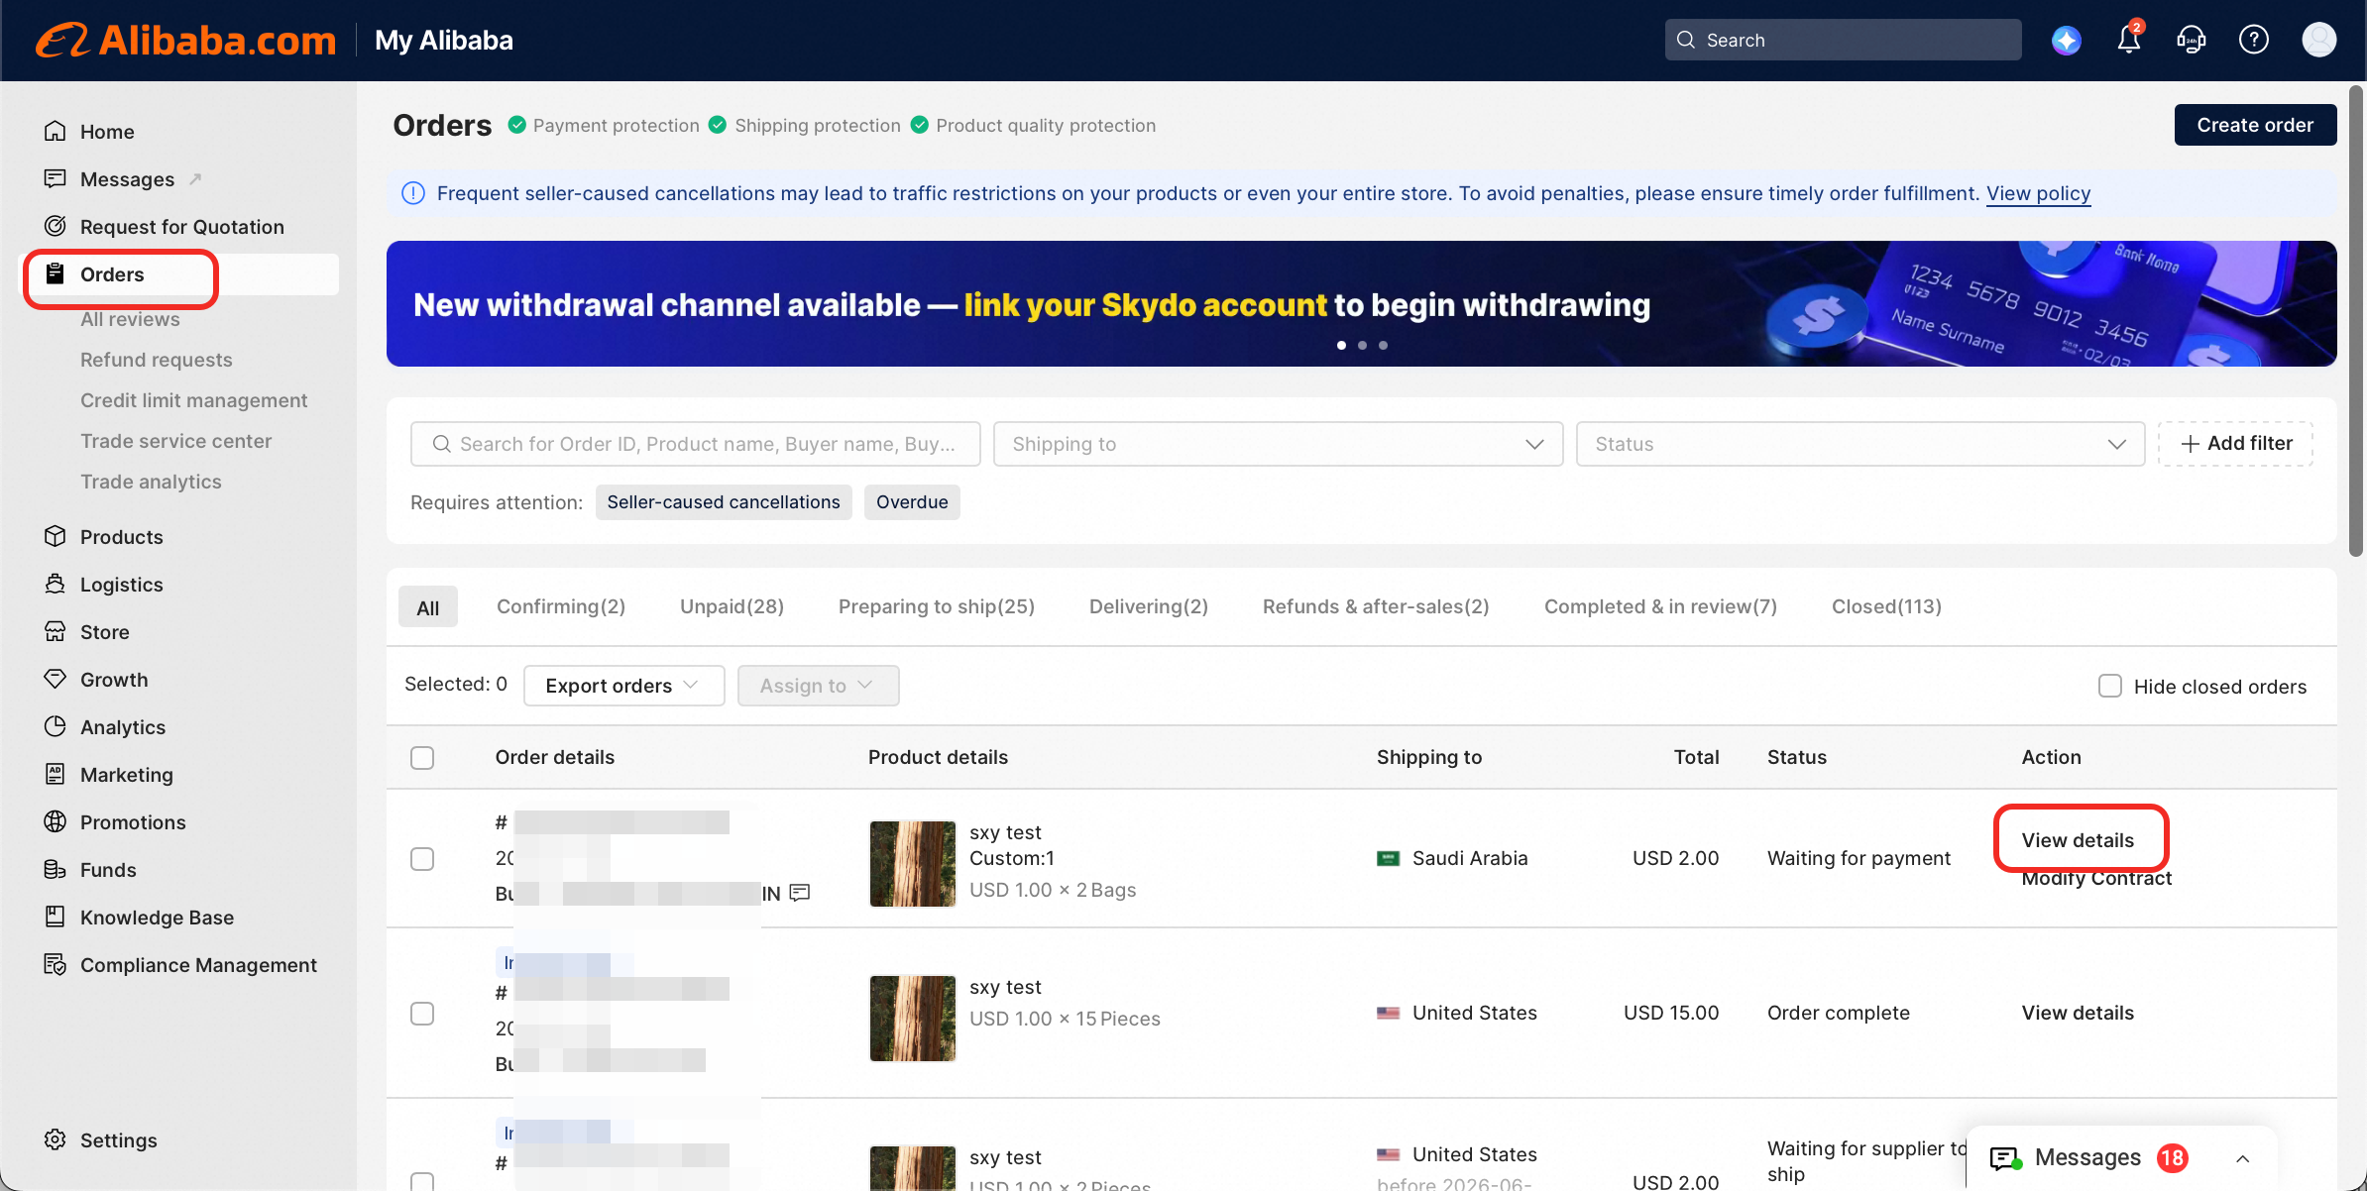Image resolution: width=2367 pixels, height=1191 pixels.
Task: Go to the third banner slide dot
Action: tap(1384, 346)
